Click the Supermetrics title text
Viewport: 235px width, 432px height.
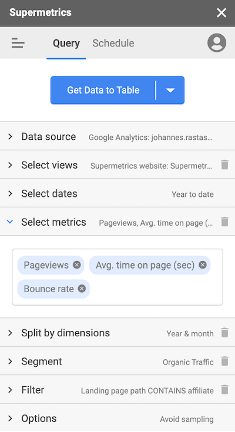41,12
